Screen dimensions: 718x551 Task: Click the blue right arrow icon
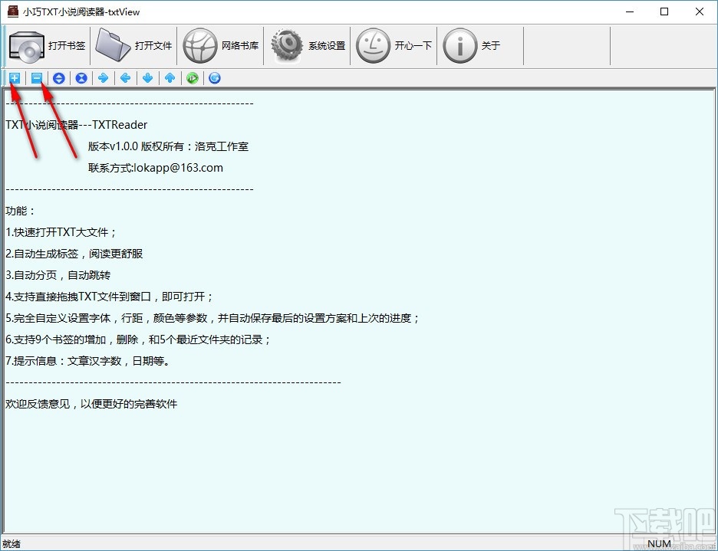coord(103,78)
